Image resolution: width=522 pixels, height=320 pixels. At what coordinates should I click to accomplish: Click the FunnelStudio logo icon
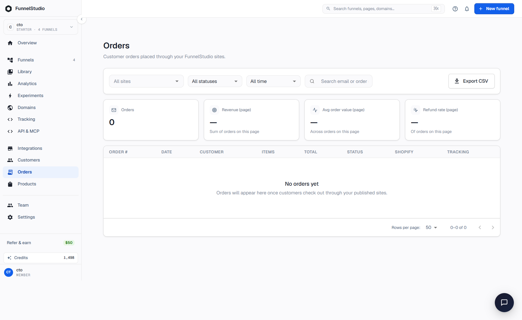(x=8, y=9)
